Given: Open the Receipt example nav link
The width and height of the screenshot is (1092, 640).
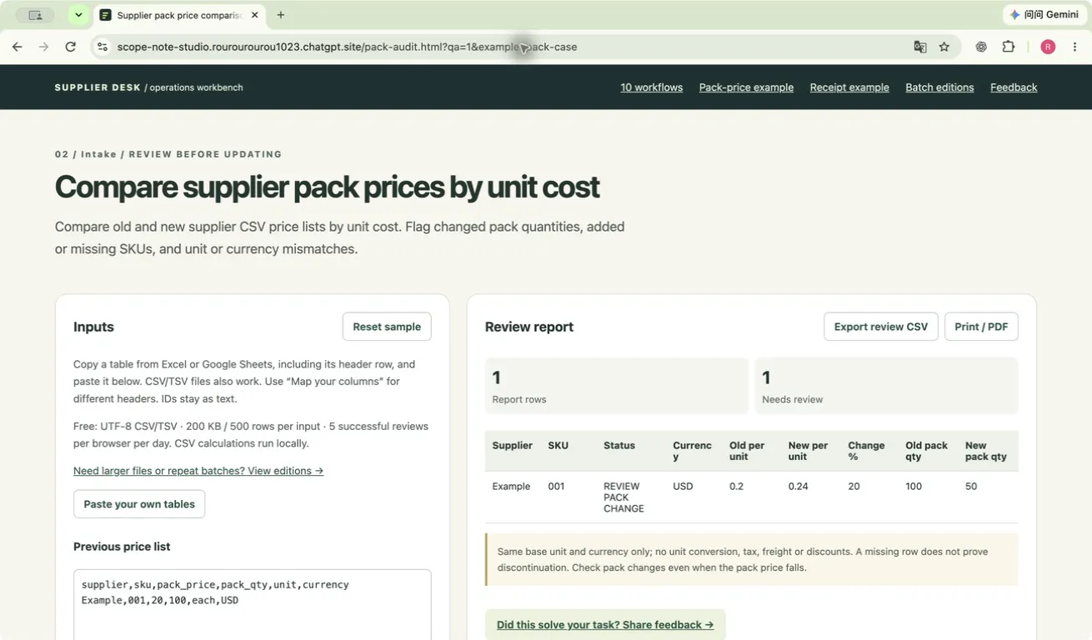Looking at the screenshot, I should pyautogui.click(x=849, y=87).
